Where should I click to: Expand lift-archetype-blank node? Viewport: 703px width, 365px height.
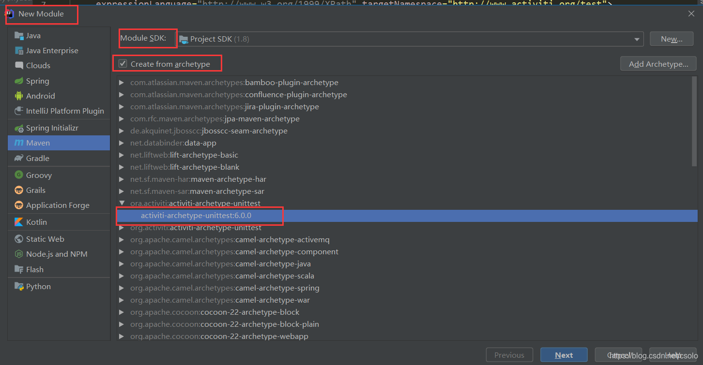pos(122,167)
